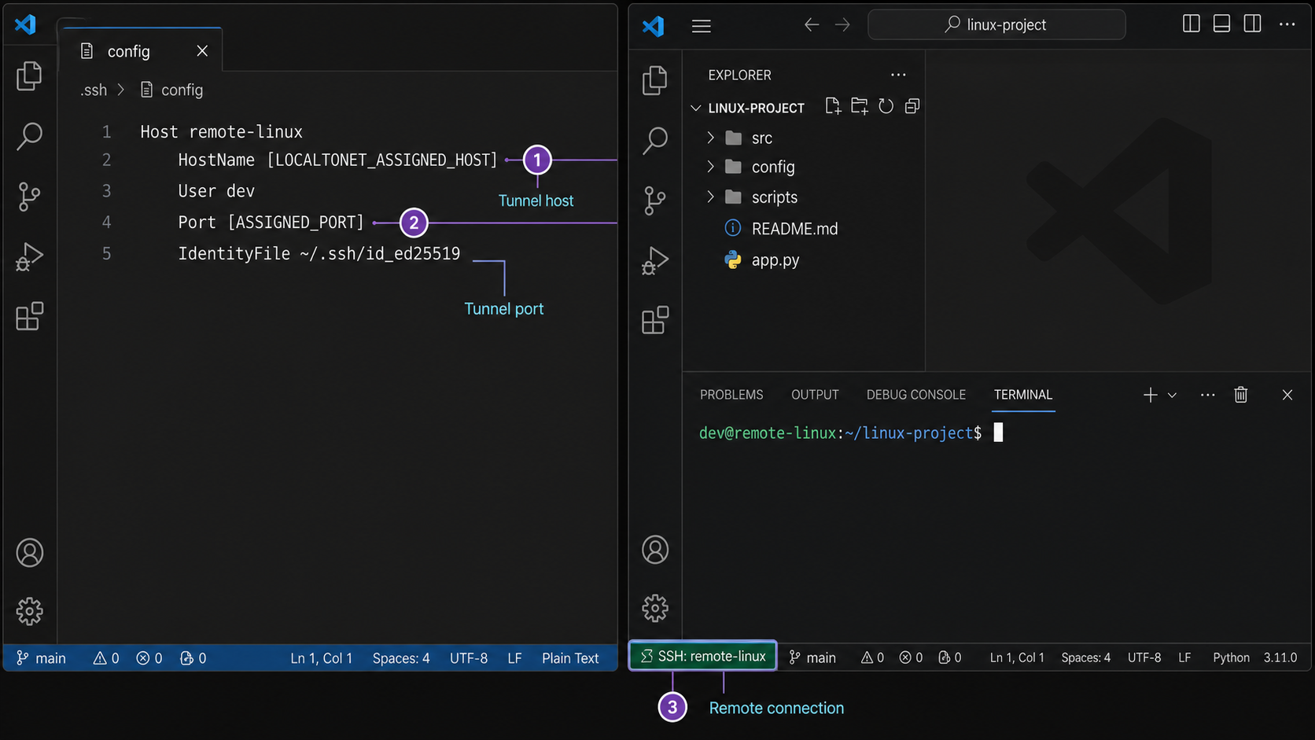Click the IdentityFile line in config editor
Image resolution: width=1315 pixels, height=740 pixels.
(x=319, y=254)
